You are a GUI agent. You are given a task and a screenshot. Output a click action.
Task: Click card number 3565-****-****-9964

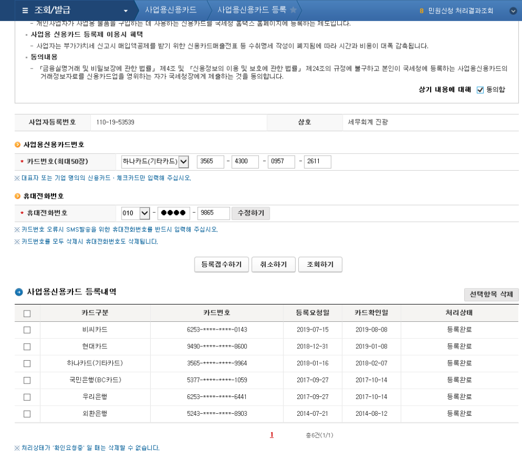(x=217, y=363)
